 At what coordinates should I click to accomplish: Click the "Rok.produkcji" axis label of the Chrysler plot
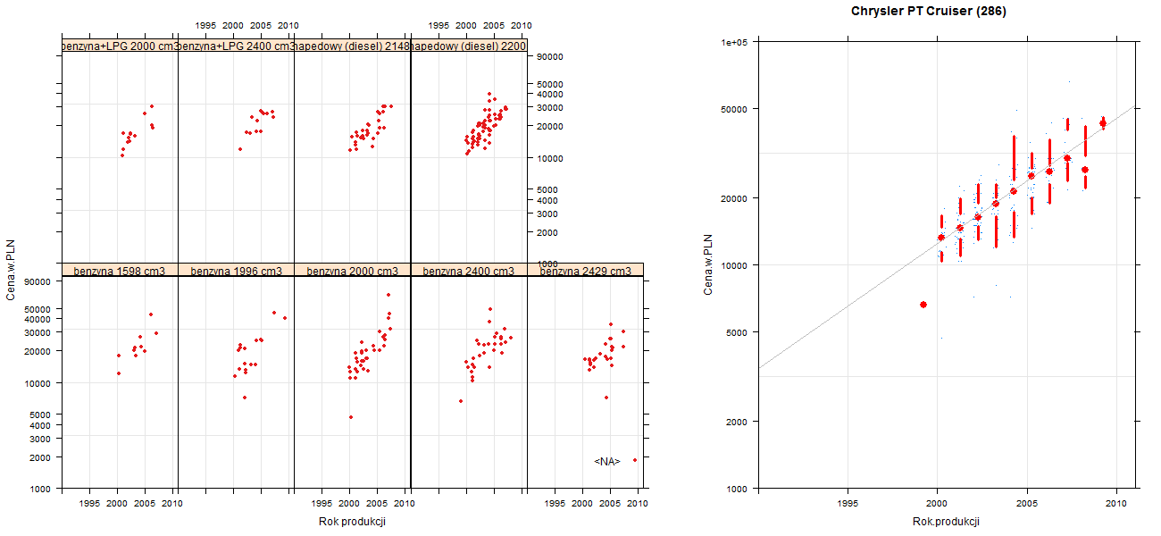coord(947,522)
